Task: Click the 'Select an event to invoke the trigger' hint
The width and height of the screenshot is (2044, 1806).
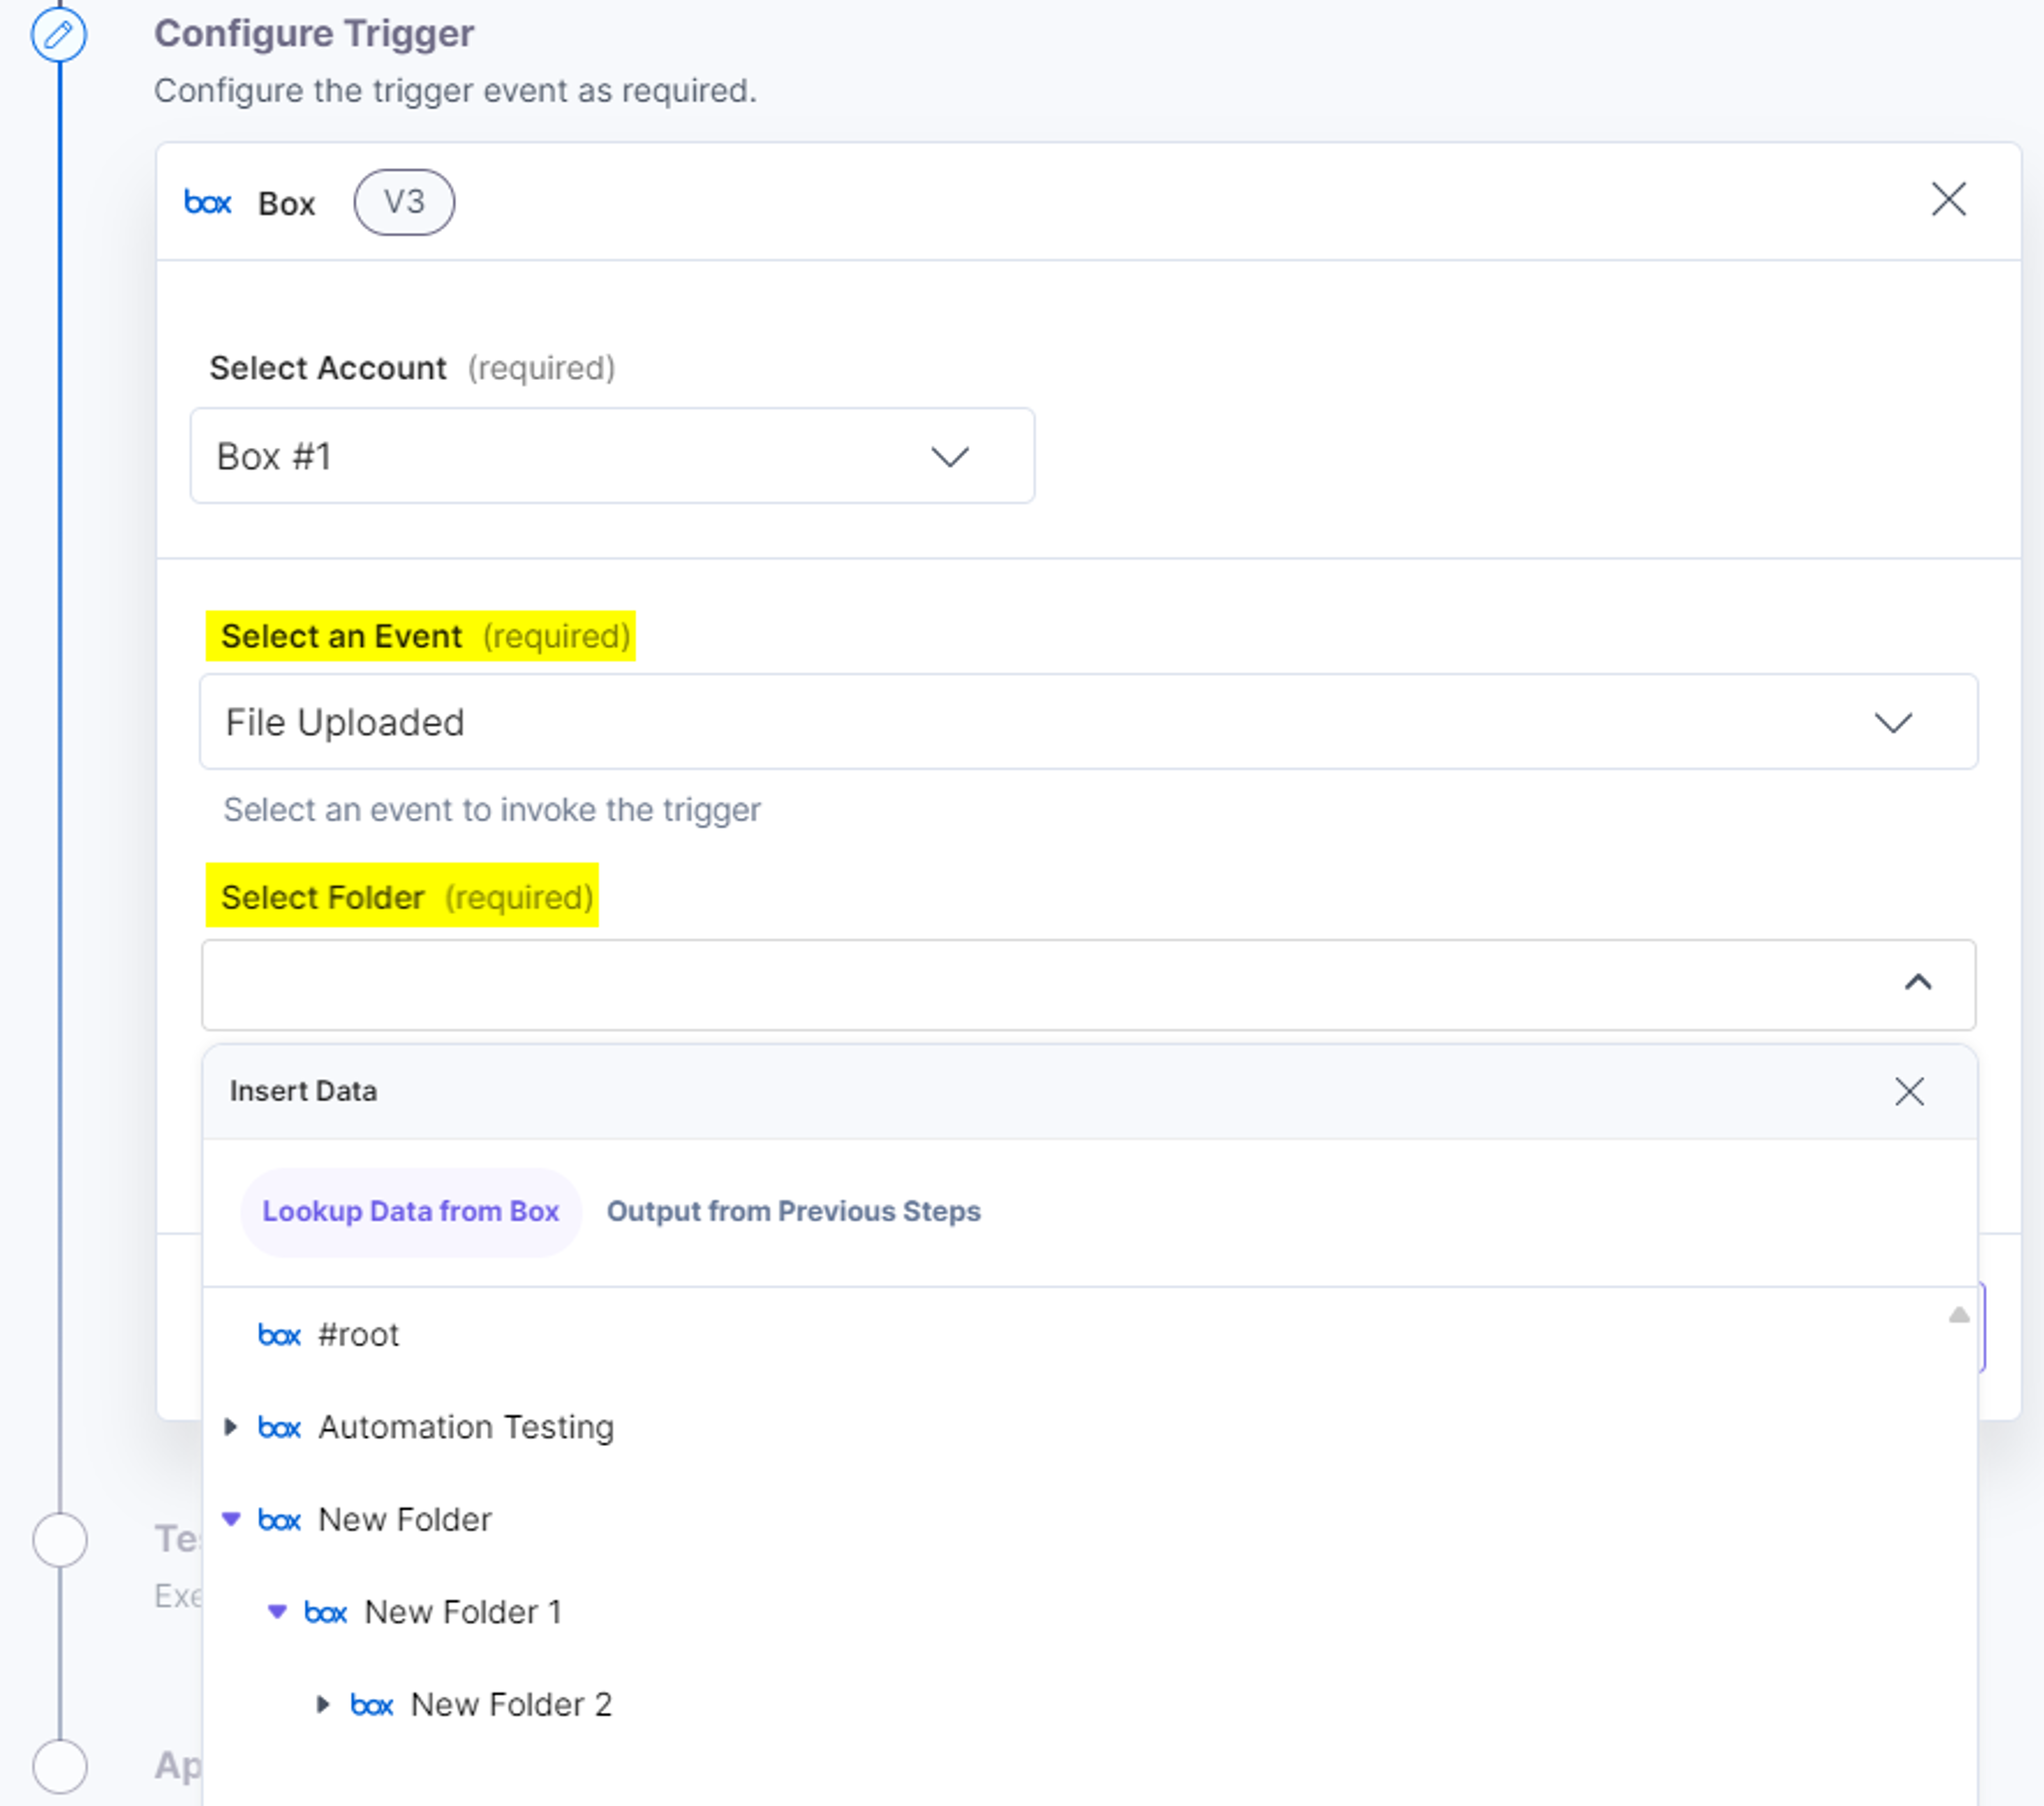Action: (492, 809)
